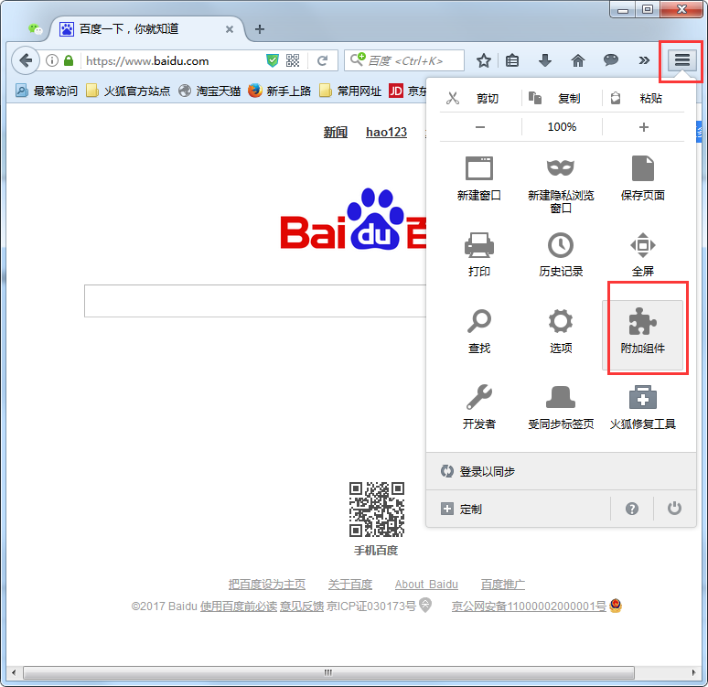Reload the current page

point(322,60)
